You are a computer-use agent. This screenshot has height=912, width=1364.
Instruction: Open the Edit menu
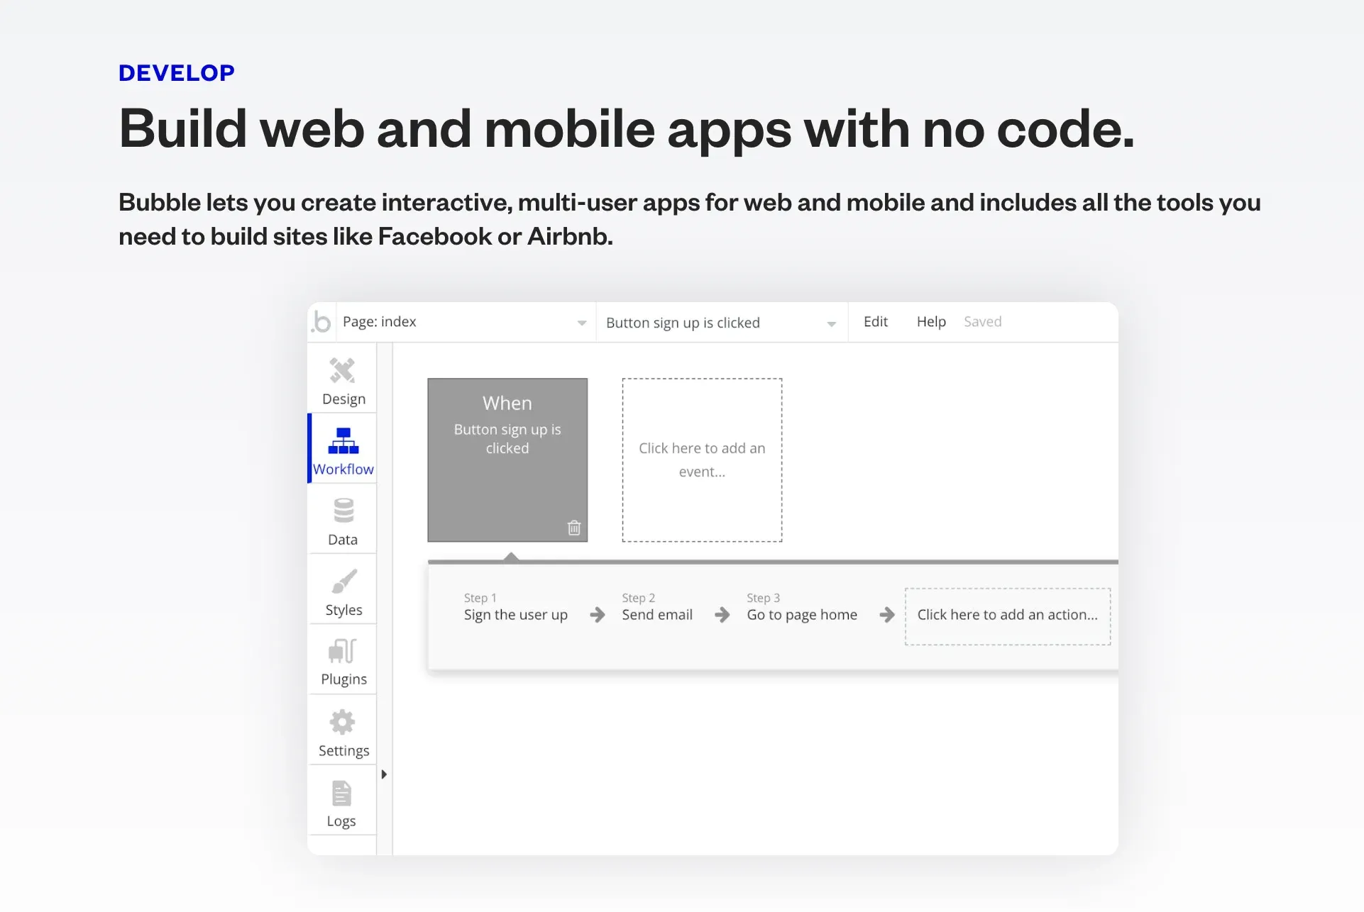point(875,322)
